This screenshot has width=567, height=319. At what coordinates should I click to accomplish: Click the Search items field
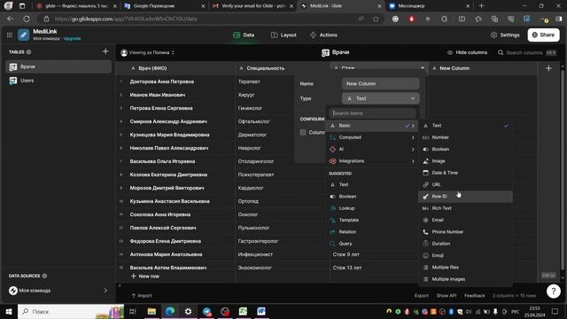tap(372, 113)
